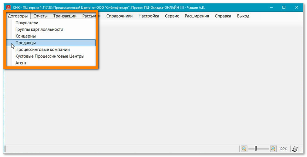
Task: Open the Расширения menu
Action: (x=197, y=16)
